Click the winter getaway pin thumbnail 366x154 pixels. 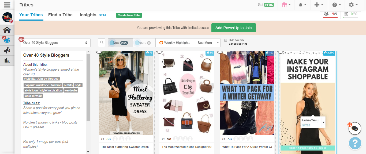click(247, 93)
